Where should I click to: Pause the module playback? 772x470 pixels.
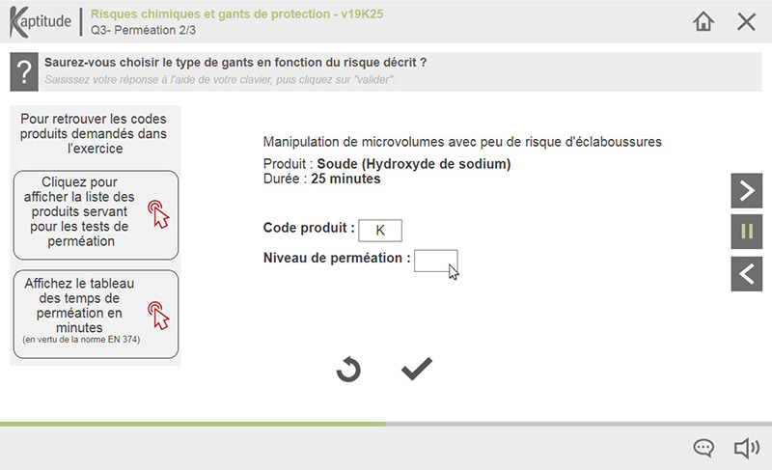[x=746, y=233]
